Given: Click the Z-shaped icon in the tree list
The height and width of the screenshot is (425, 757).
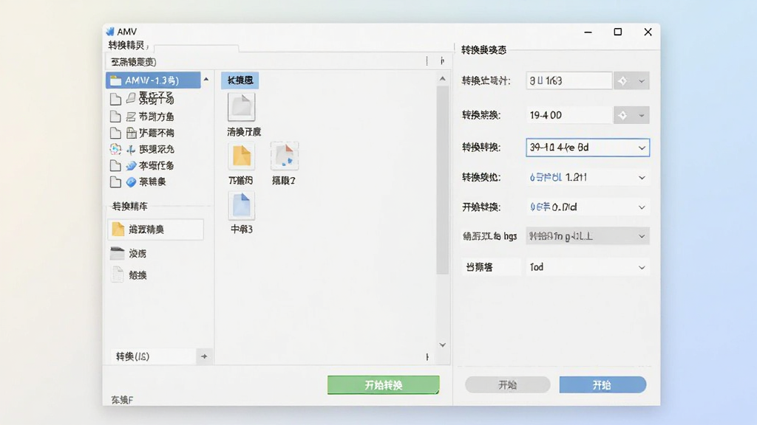Looking at the screenshot, I should click(131, 117).
